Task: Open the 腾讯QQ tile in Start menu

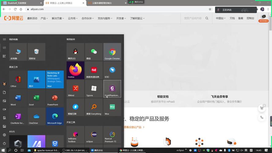Action: [76, 52]
